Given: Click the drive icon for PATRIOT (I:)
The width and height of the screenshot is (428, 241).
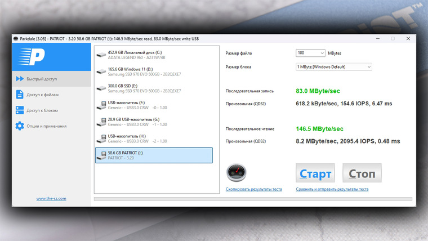Looking at the screenshot, I should click(x=101, y=155).
